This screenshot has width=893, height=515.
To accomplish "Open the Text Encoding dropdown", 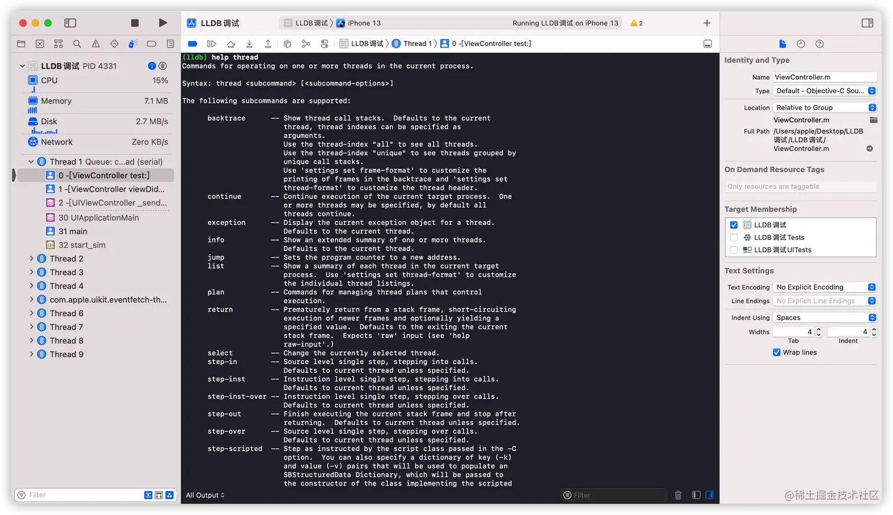I will click(825, 287).
